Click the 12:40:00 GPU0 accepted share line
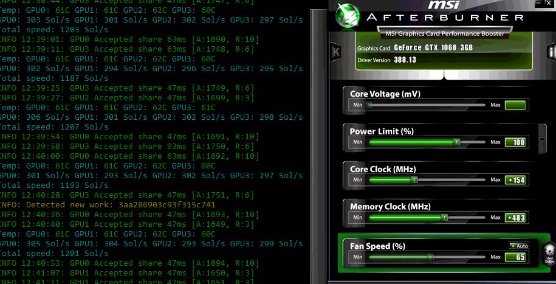The image size is (556, 284). pyautogui.click(x=129, y=156)
